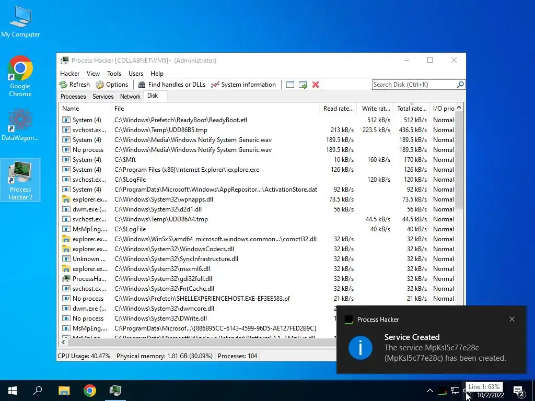Click the vertical scrollbar thumb of the disk list

[459, 160]
